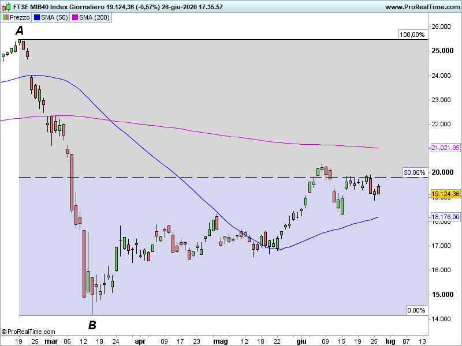Screen dimensions: 462x346
Task: Click the 22.000 price axis label
Action: 441,124
